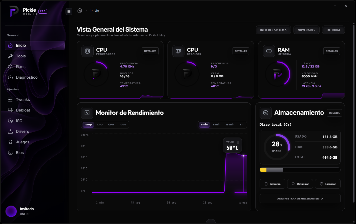Viewport: 356px width, 224px height.
Task: Switch the monitor chart to CPU tab
Action: point(100,125)
